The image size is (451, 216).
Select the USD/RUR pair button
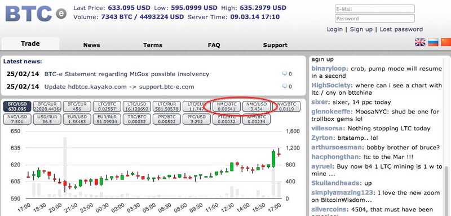(47, 119)
